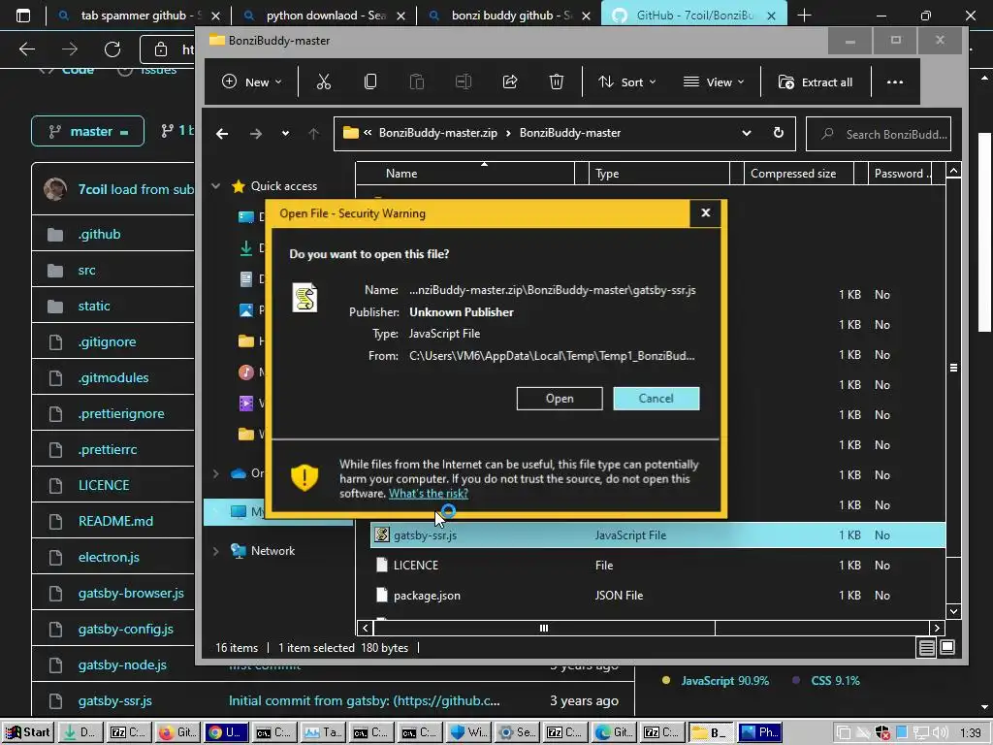This screenshot has height=745, width=993.
Task: Click the Firefox taskbar button
Action: (x=177, y=732)
